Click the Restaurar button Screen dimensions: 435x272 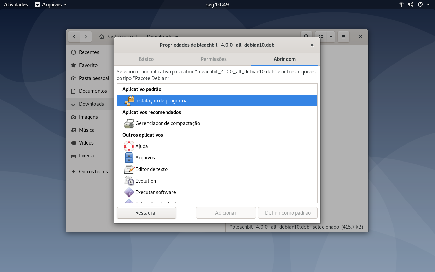pos(146,213)
